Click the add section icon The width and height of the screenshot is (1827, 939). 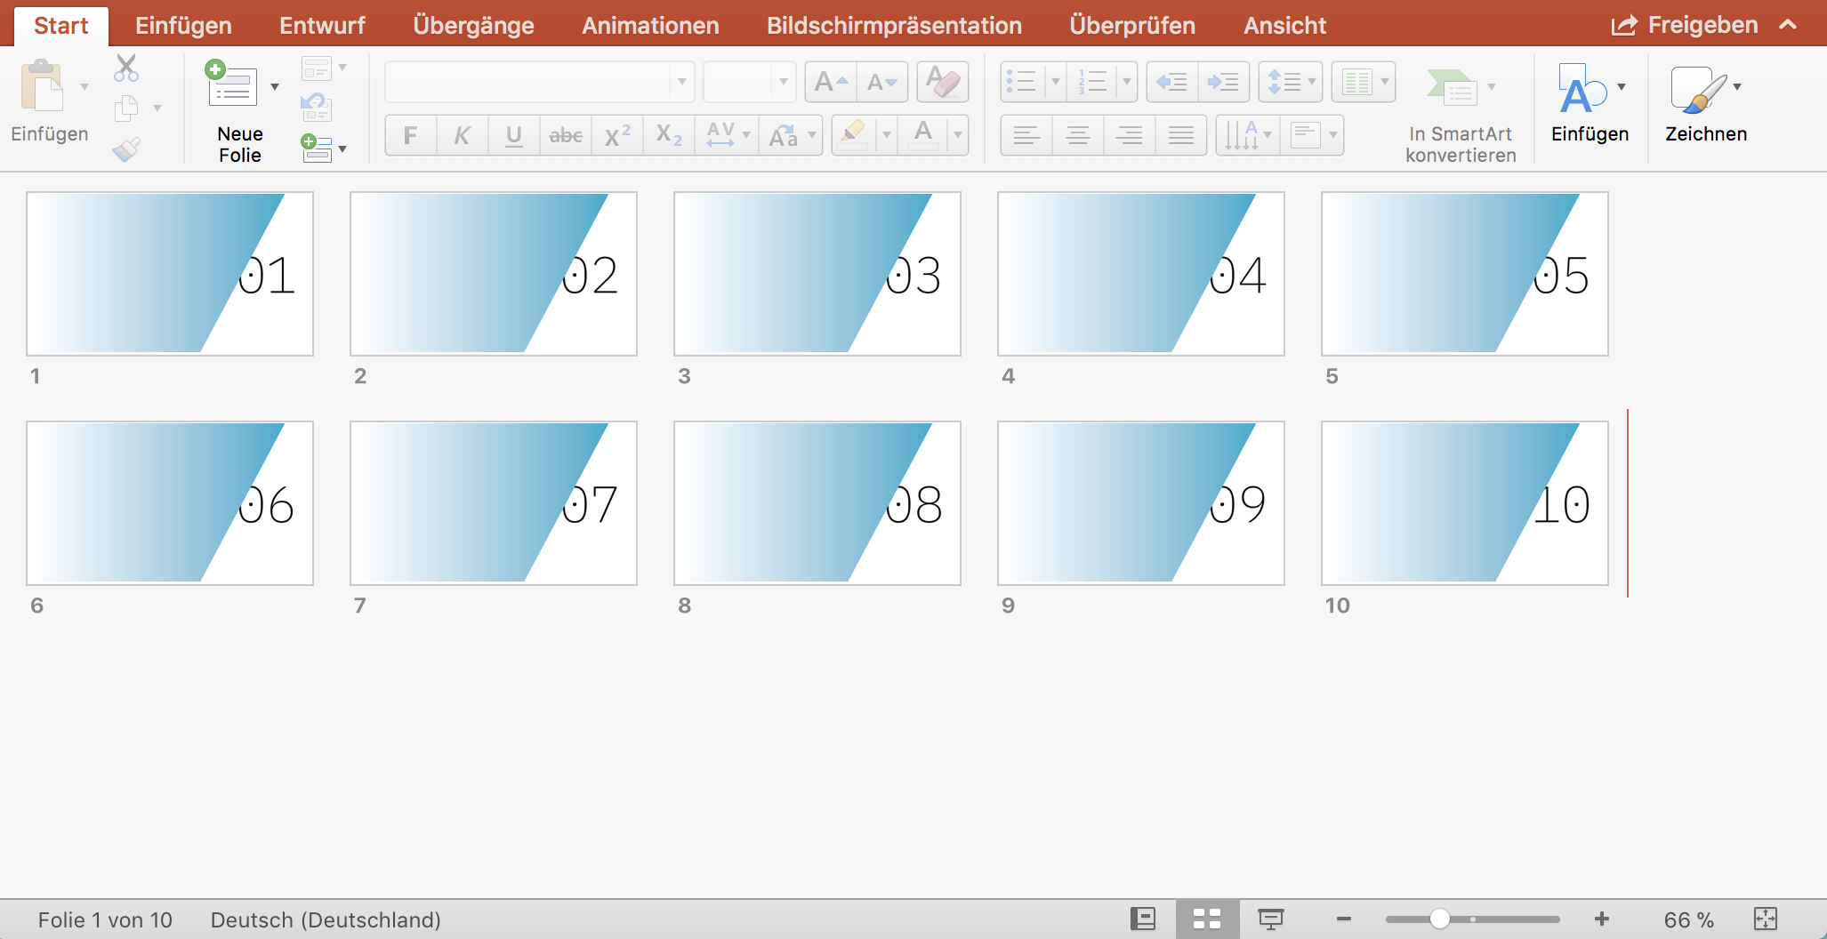pos(317,148)
